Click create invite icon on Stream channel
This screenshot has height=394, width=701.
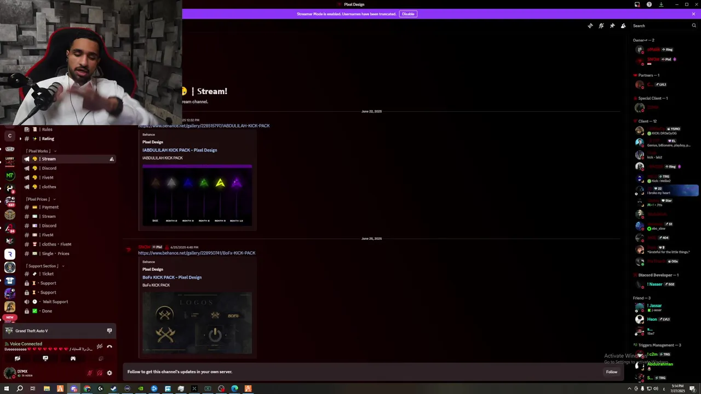(112, 159)
